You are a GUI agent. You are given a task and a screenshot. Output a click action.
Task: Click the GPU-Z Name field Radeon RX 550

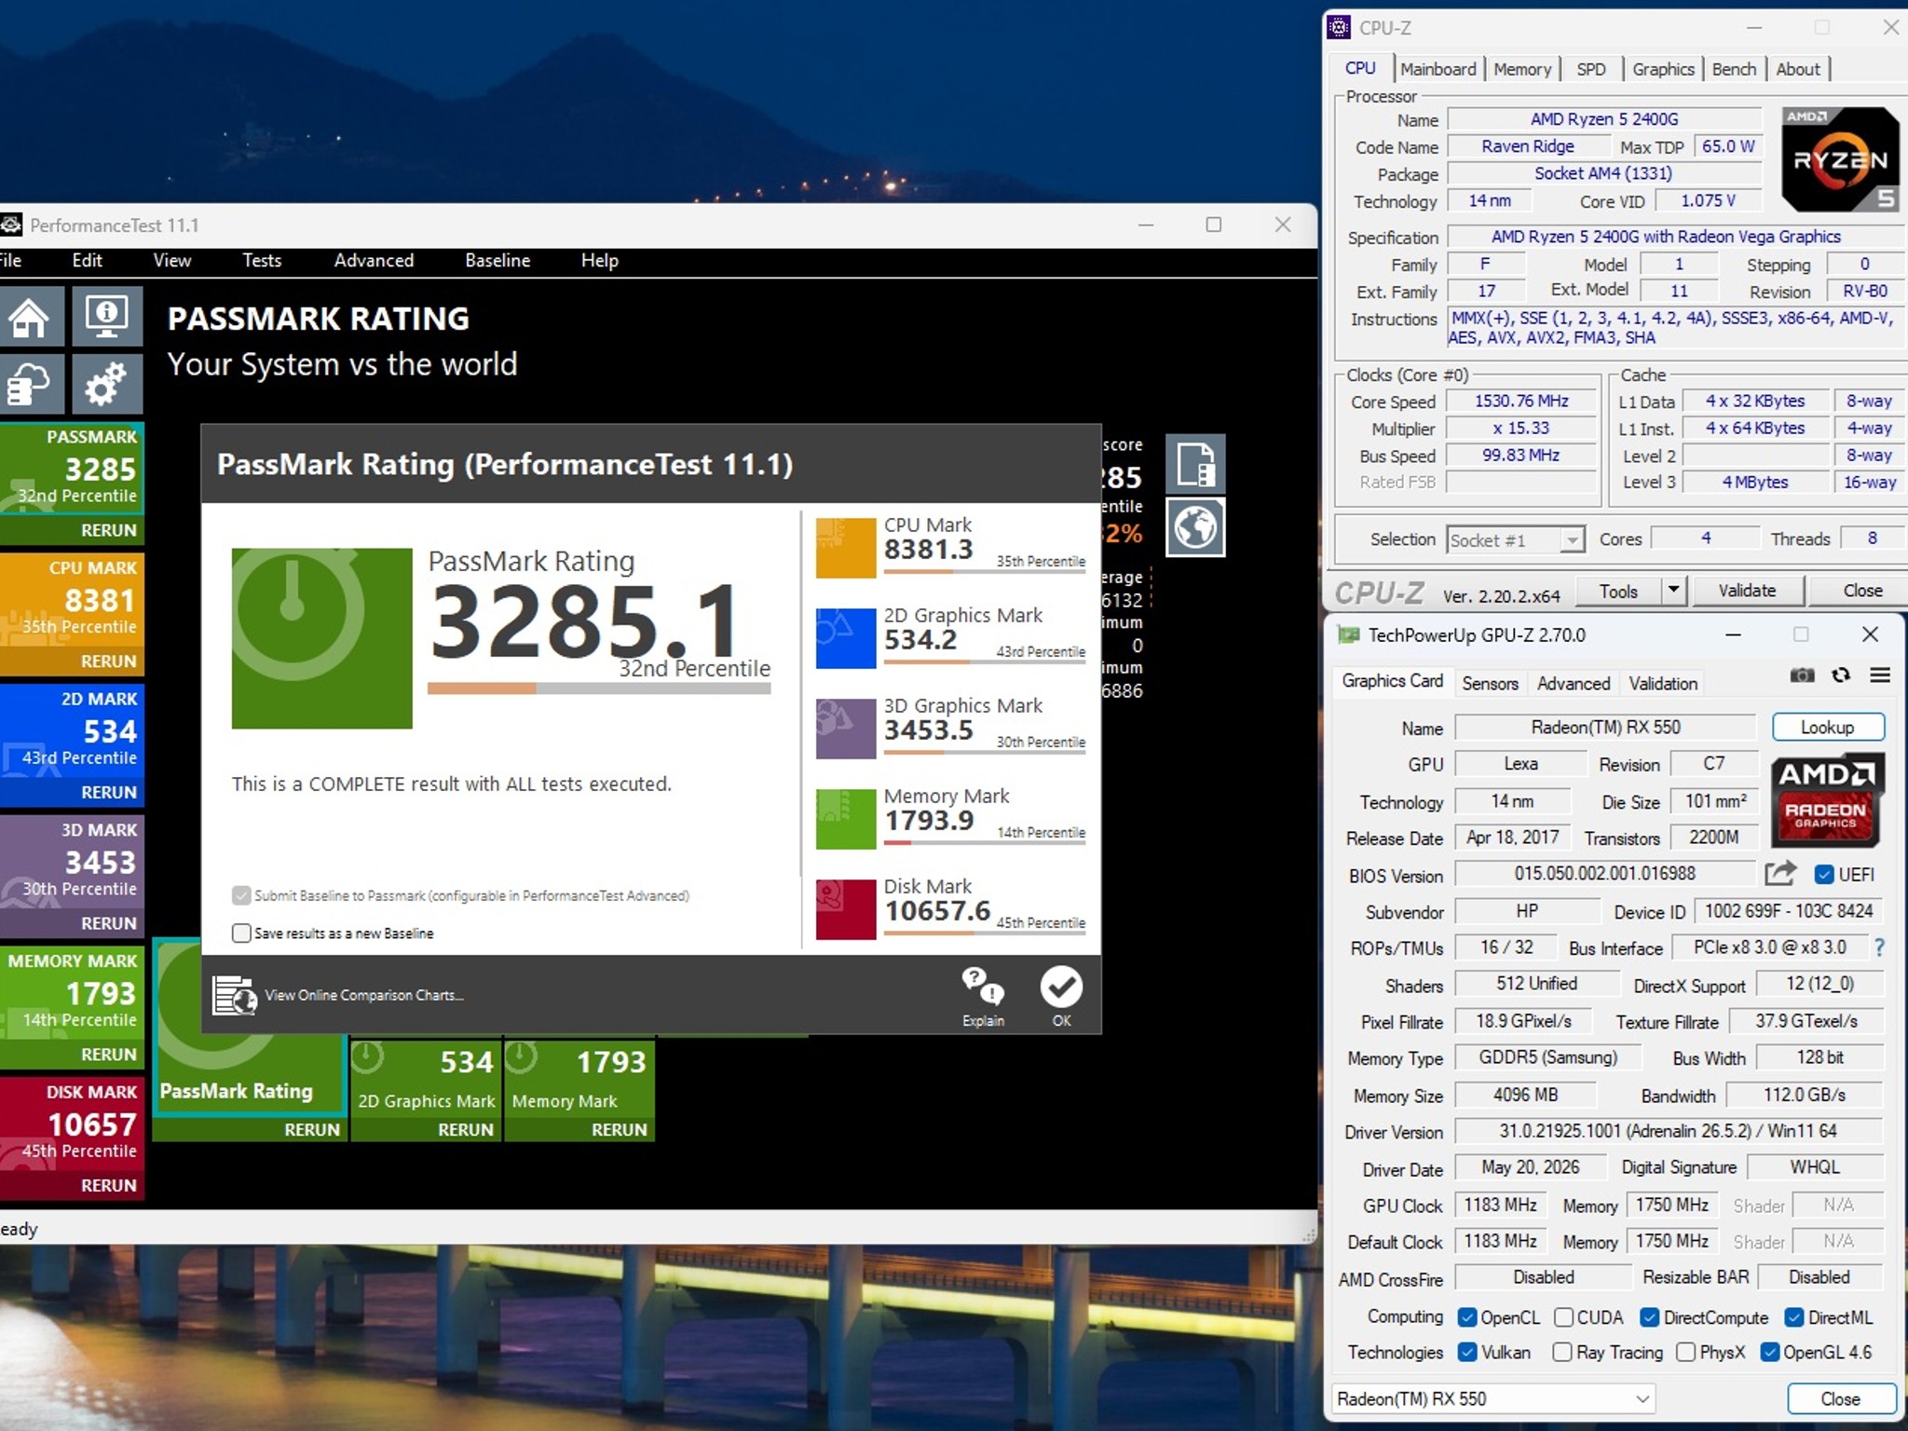point(1605,727)
